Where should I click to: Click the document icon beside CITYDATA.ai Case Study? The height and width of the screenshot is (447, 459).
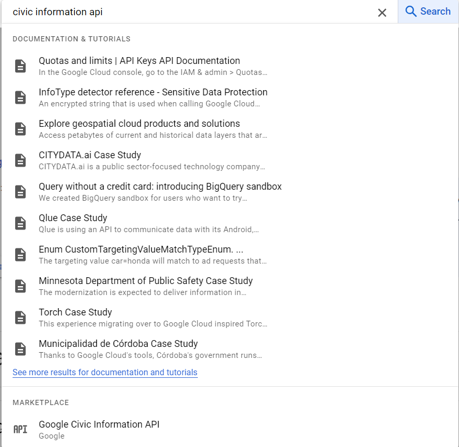tap(20, 160)
